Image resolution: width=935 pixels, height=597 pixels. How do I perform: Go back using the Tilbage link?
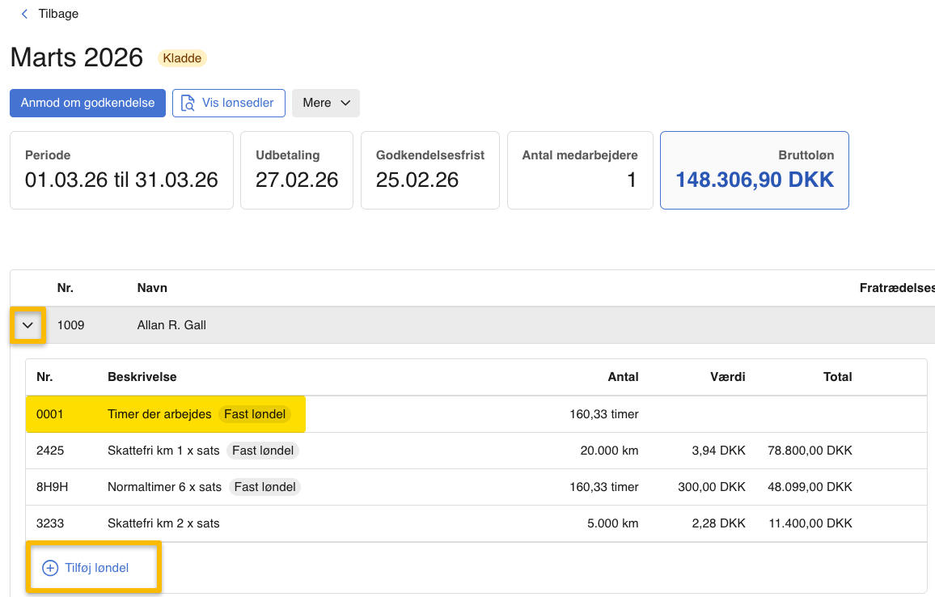click(x=58, y=14)
